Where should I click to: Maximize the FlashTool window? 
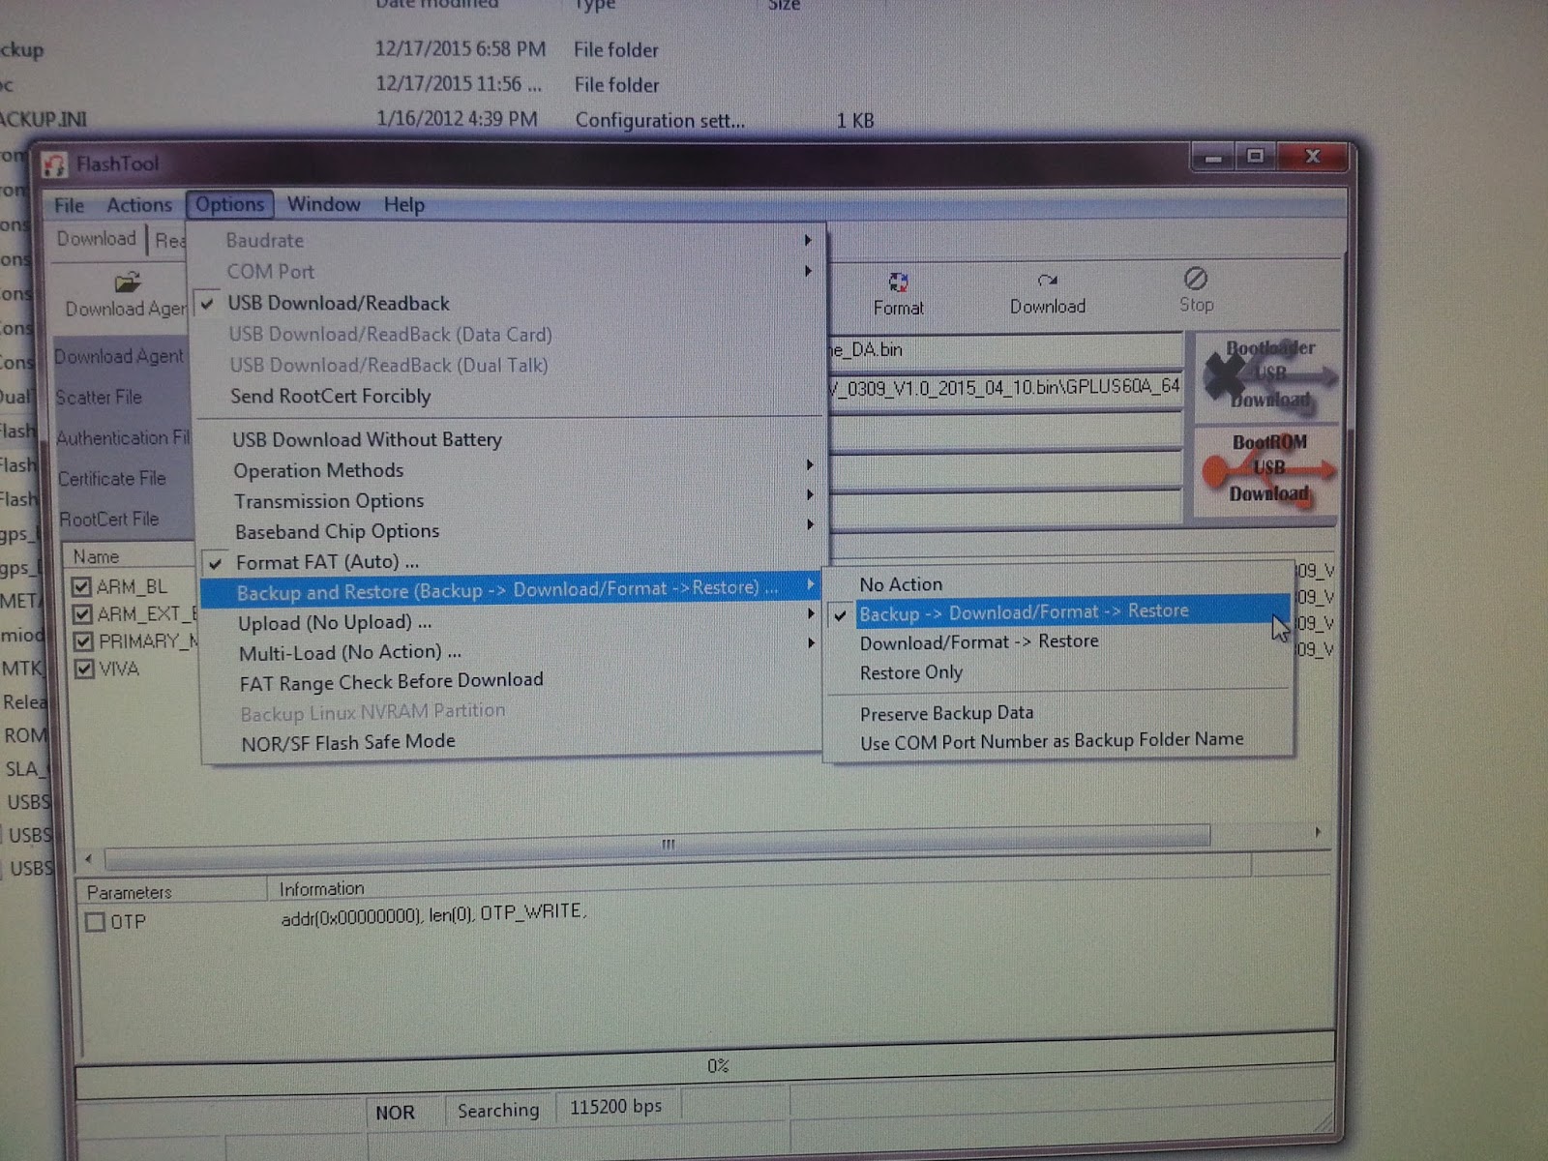[1255, 156]
